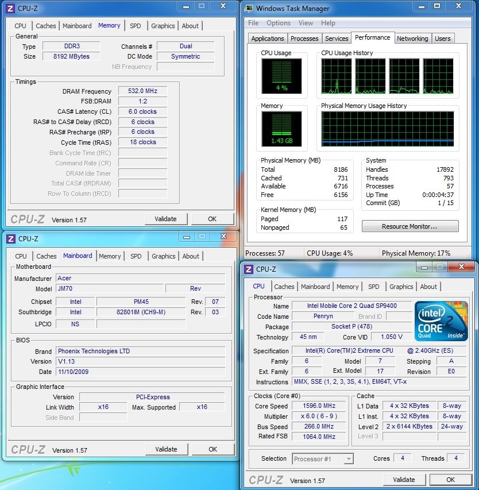The image size is (479, 490).
Task: Open CPU tab in CPU-Z Mainboard window
Action: pos(21,256)
